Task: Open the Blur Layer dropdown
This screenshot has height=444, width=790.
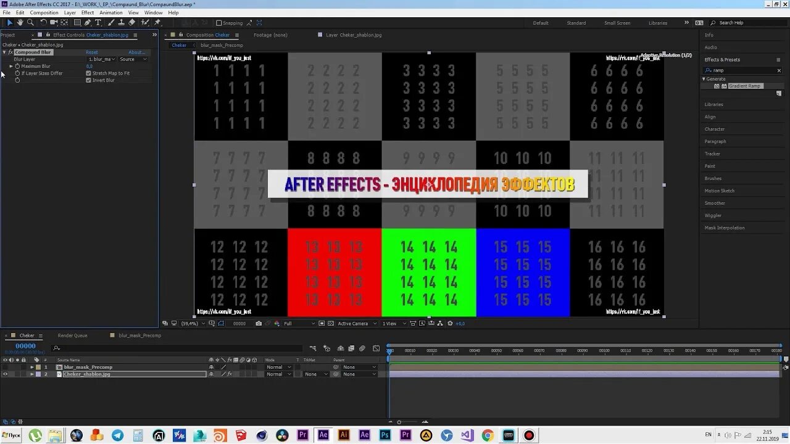Action: click(x=102, y=59)
